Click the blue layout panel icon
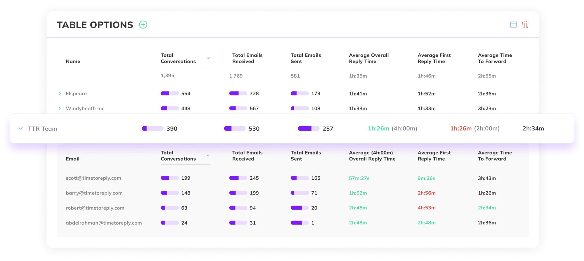This screenshot has height=261, width=584. click(x=513, y=25)
